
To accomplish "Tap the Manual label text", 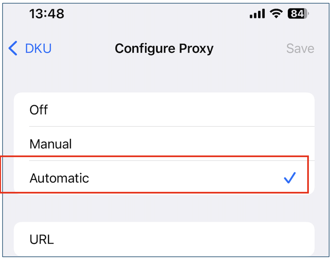I will click(x=51, y=144).
